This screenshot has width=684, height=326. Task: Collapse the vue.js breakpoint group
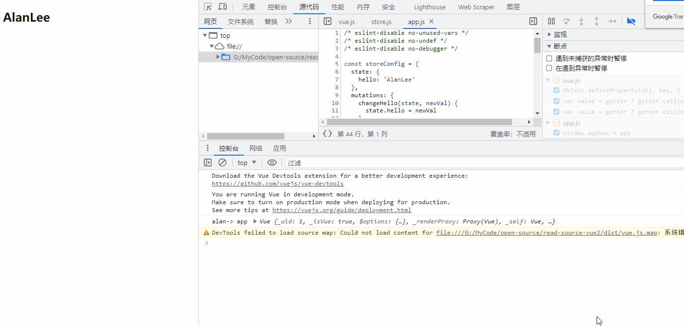[548, 81]
